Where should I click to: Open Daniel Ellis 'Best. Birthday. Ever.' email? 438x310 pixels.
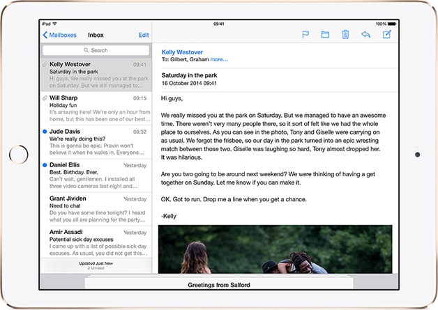click(x=96, y=176)
